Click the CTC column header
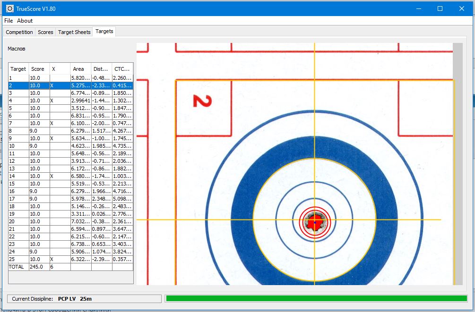This screenshot has height=312, width=475. tap(121, 69)
